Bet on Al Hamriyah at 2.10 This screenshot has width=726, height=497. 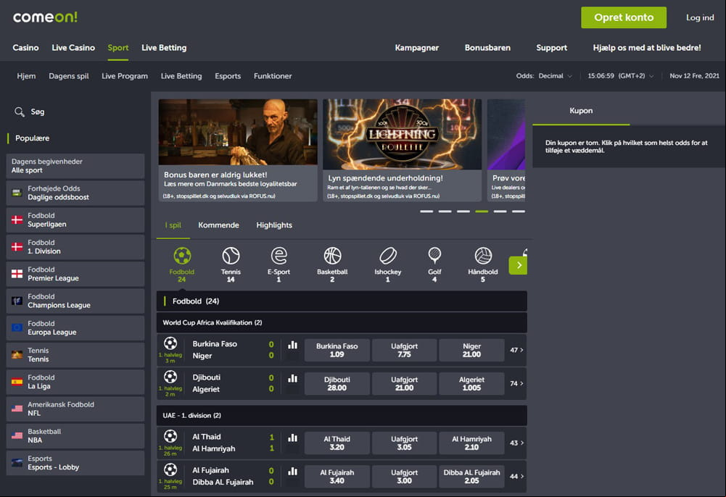(472, 443)
